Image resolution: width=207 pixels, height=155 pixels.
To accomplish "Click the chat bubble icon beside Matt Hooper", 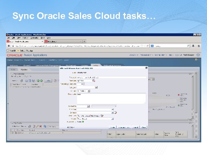I will [198, 55].
